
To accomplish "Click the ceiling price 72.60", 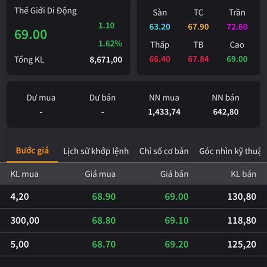I will [x=237, y=27].
